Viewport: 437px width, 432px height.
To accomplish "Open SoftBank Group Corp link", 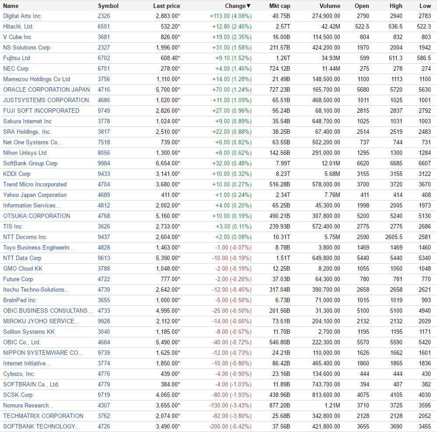I will (30, 164).
